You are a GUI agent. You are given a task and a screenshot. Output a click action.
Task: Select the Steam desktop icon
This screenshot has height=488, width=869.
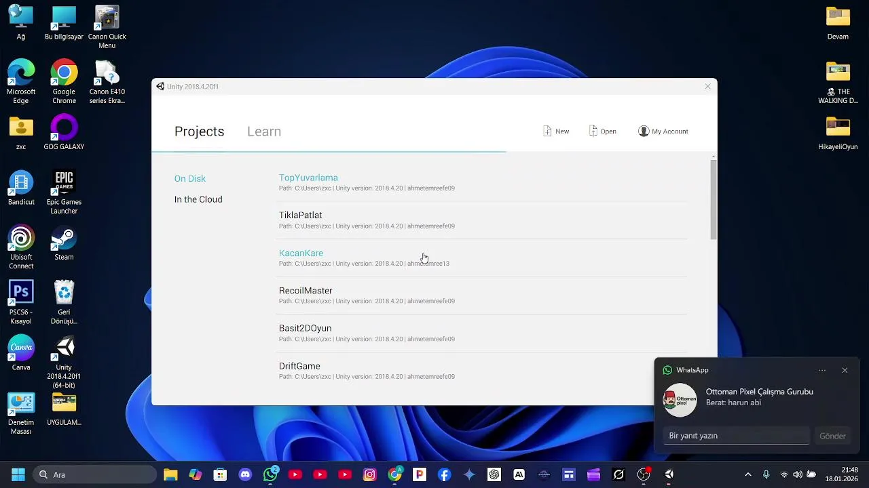pos(64,244)
